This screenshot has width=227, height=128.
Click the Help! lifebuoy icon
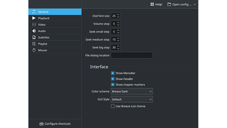[152, 4]
